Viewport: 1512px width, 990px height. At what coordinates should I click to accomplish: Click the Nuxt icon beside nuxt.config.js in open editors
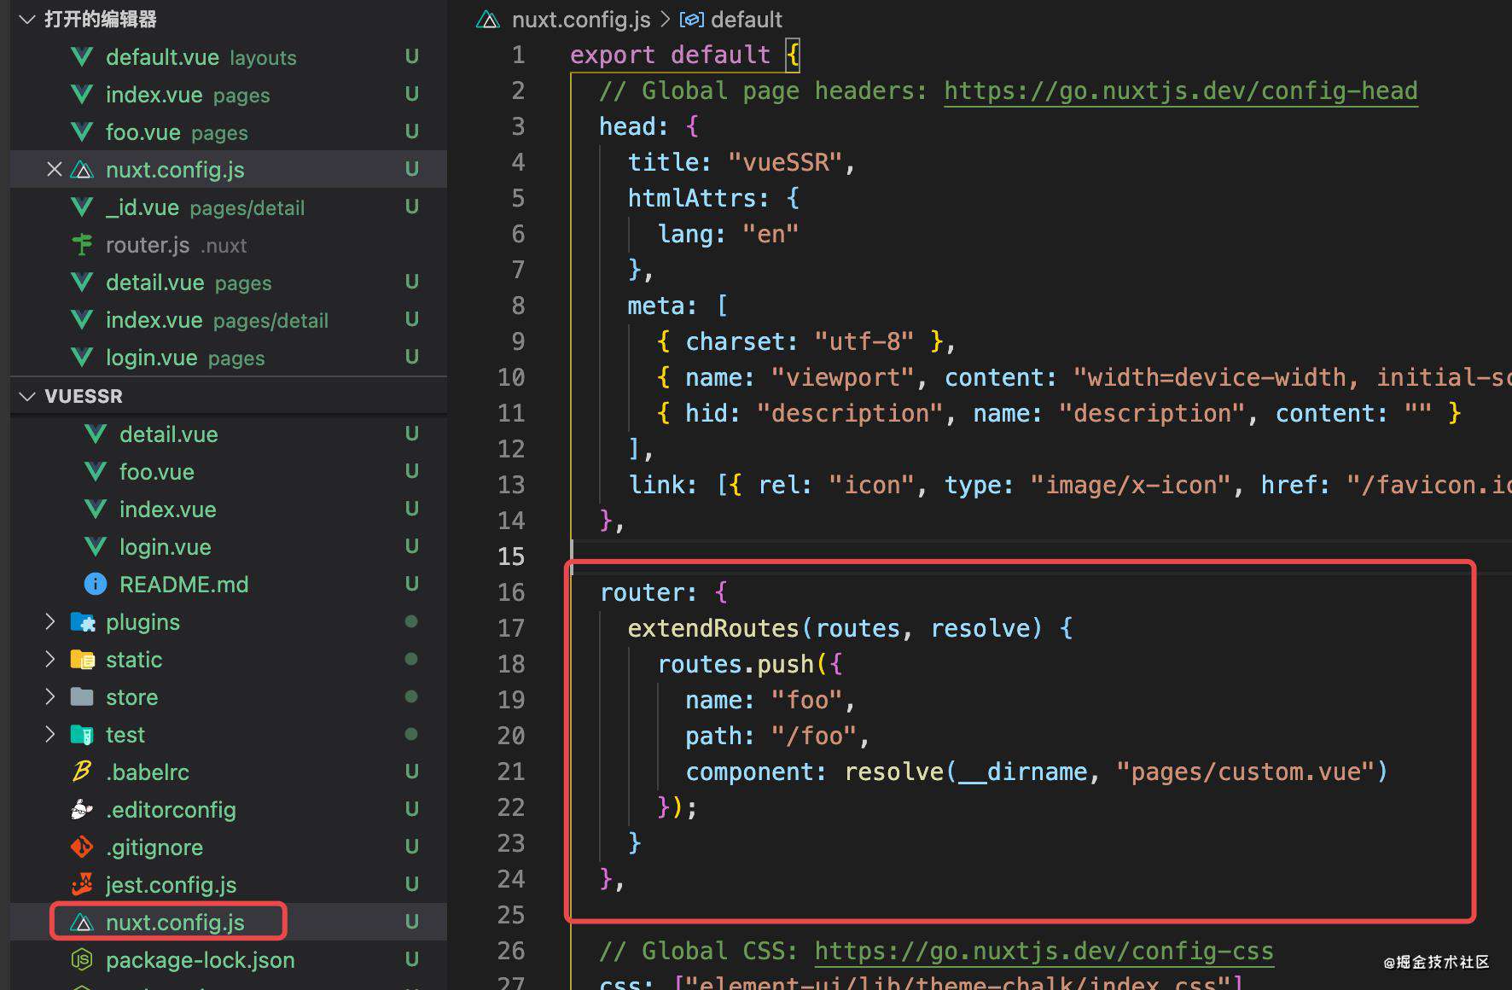pyautogui.click(x=82, y=170)
